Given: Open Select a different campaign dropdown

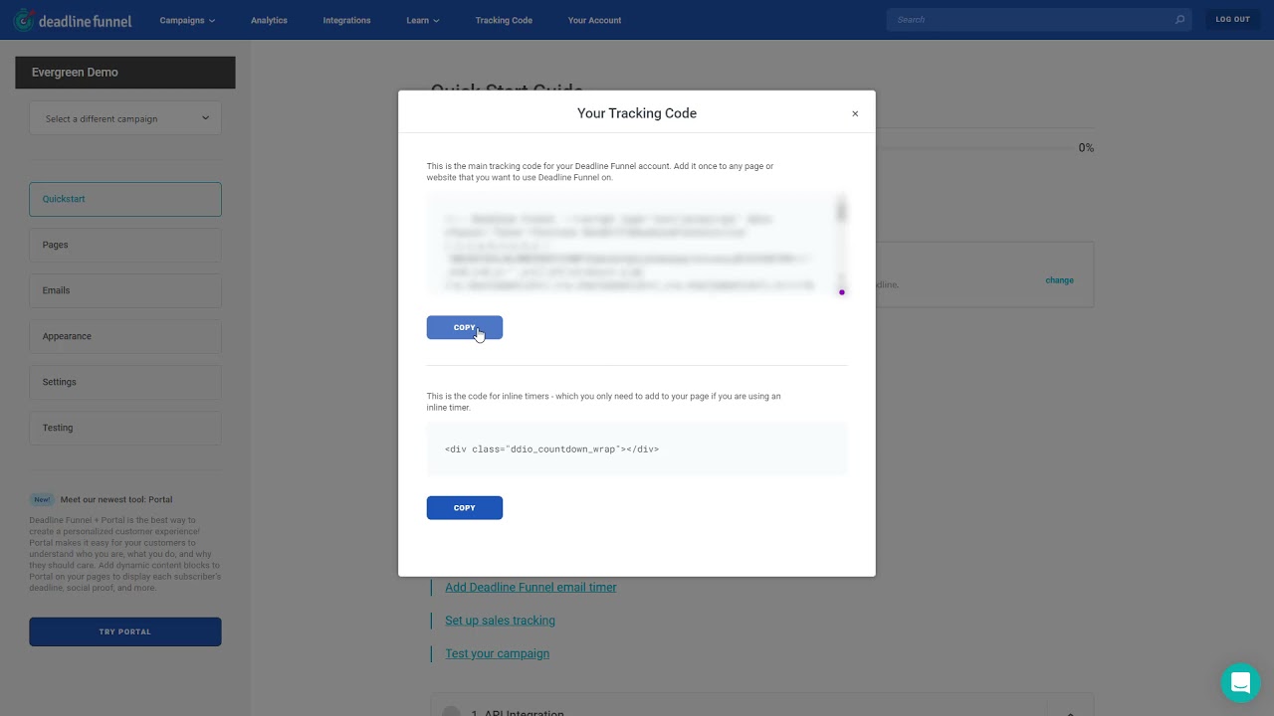Looking at the screenshot, I should [x=125, y=118].
